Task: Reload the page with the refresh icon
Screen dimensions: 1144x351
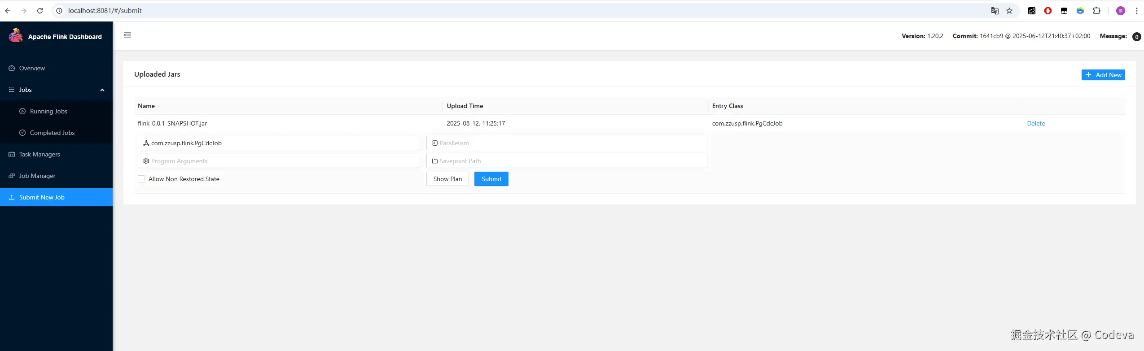Action: [40, 11]
